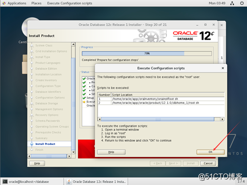Click Cancel button in installer window

208,163
